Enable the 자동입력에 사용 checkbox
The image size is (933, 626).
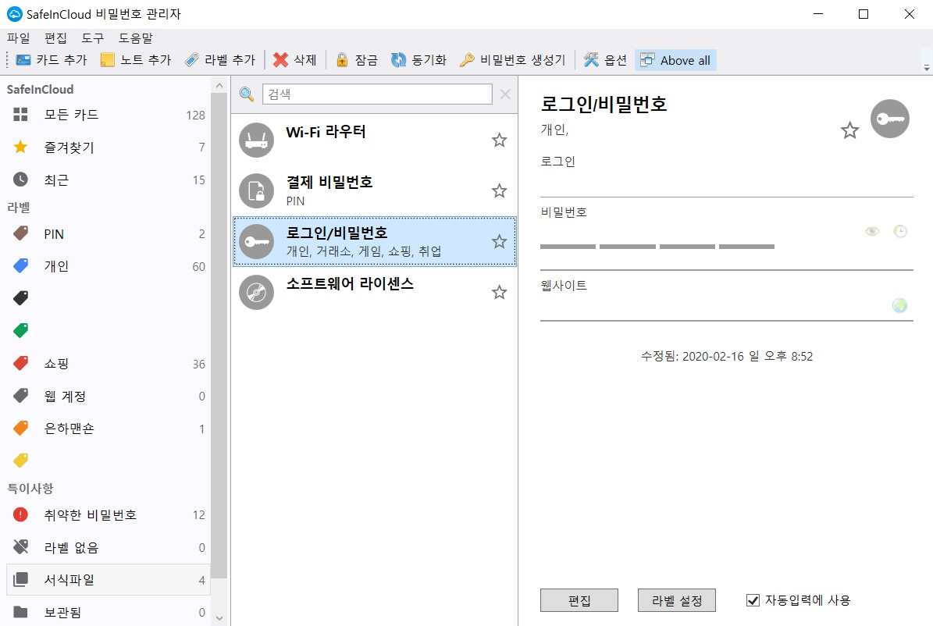pos(752,599)
